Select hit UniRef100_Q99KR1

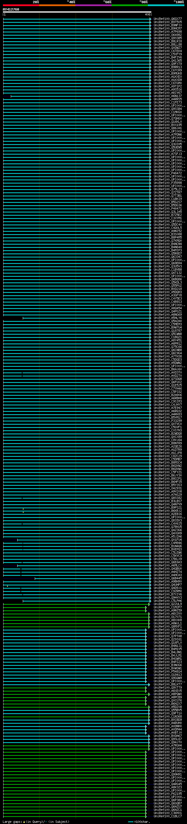click(x=168, y=774)
